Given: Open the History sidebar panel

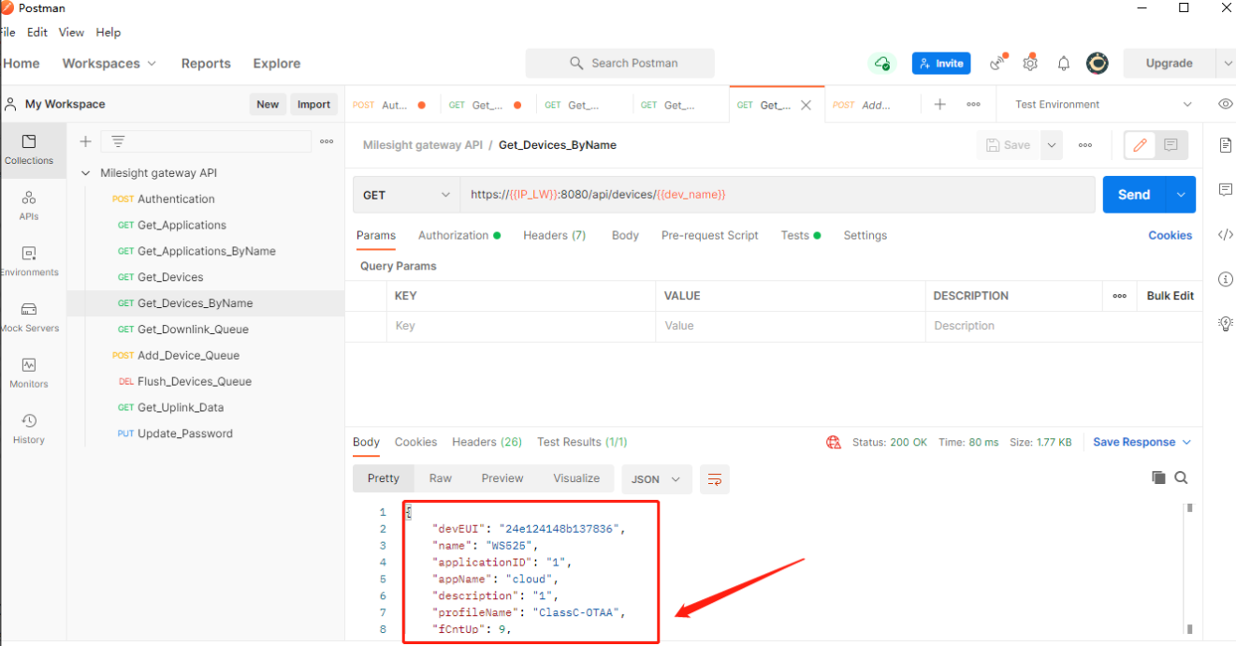Looking at the screenshot, I should tap(29, 429).
